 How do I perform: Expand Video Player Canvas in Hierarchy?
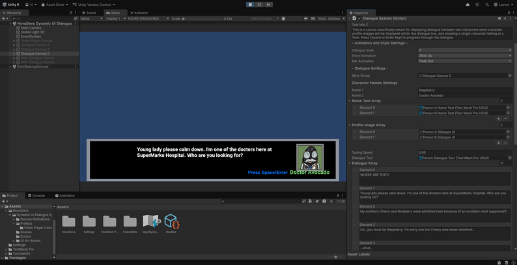click(x=14, y=41)
